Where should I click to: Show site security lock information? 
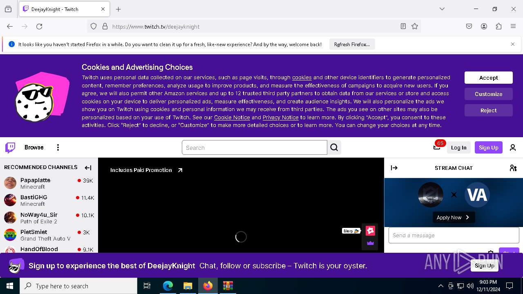click(x=105, y=26)
